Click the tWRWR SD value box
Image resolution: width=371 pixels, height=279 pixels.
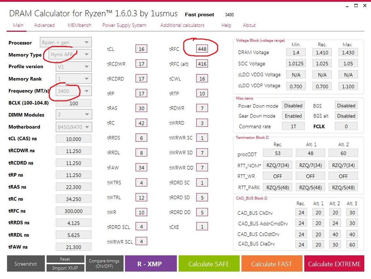[x=202, y=153]
